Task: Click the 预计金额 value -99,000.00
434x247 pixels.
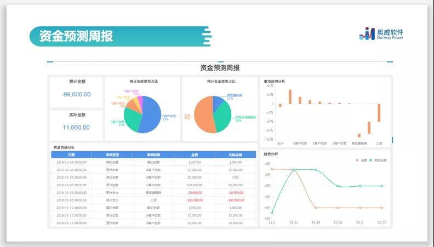Action: coord(76,94)
